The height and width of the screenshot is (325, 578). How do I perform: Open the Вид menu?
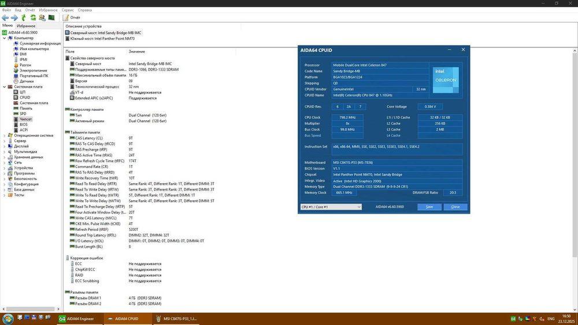tap(18, 10)
